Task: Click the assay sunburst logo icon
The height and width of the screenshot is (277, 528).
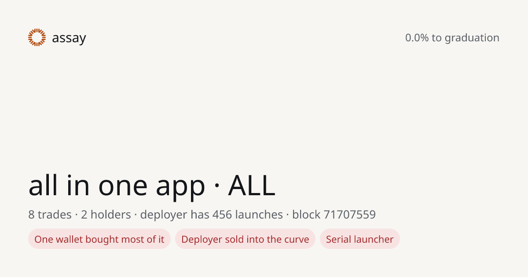Action: pyautogui.click(x=37, y=37)
